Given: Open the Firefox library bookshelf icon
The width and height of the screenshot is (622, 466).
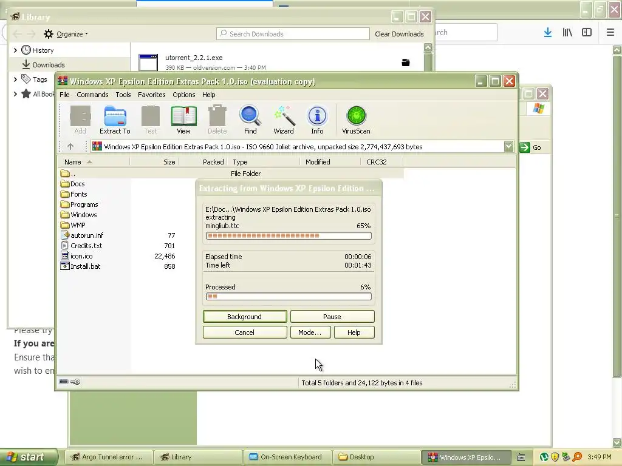Looking at the screenshot, I should click(567, 33).
